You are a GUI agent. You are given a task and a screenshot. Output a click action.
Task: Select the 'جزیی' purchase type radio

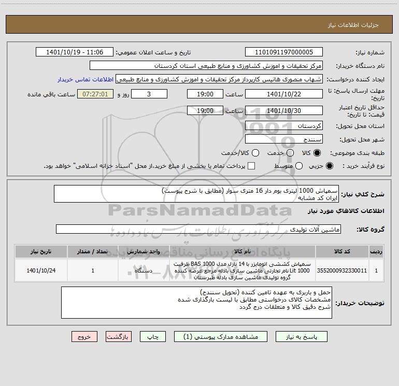pyautogui.click(x=329, y=166)
